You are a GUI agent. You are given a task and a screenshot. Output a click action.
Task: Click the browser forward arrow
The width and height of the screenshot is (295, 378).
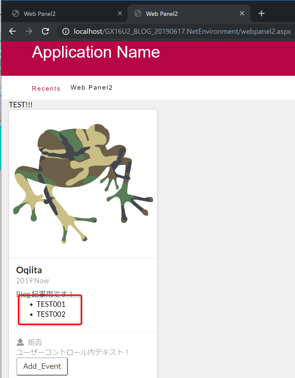pyautogui.click(x=29, y=31)
